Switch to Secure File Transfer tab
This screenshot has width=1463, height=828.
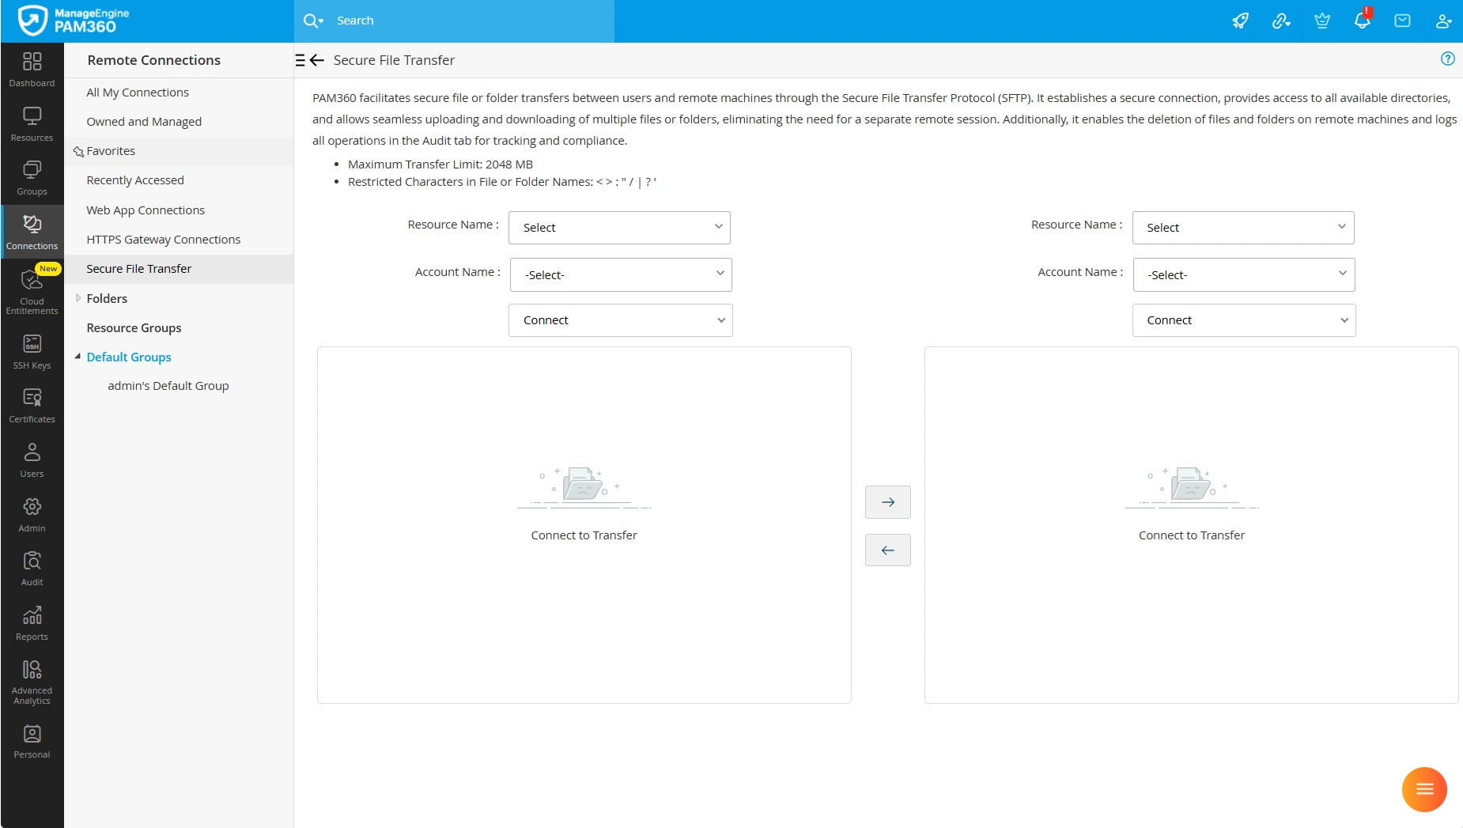click(x=138, y=268)
